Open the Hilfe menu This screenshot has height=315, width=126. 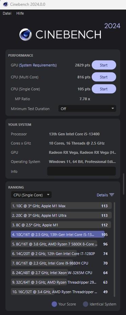(x=20, y=13)
